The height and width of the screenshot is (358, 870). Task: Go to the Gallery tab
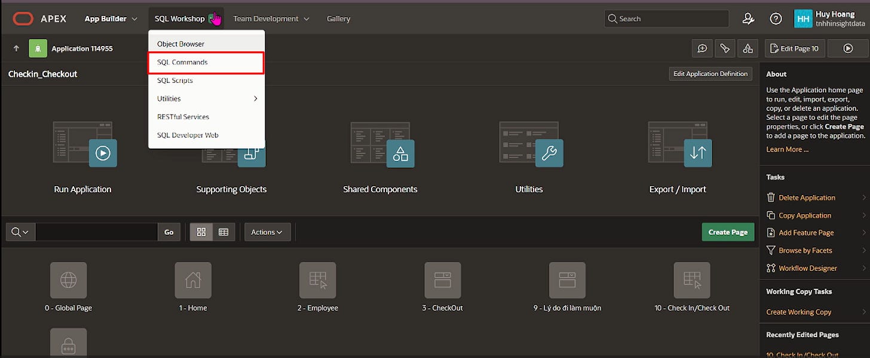[x=338, y=18]
